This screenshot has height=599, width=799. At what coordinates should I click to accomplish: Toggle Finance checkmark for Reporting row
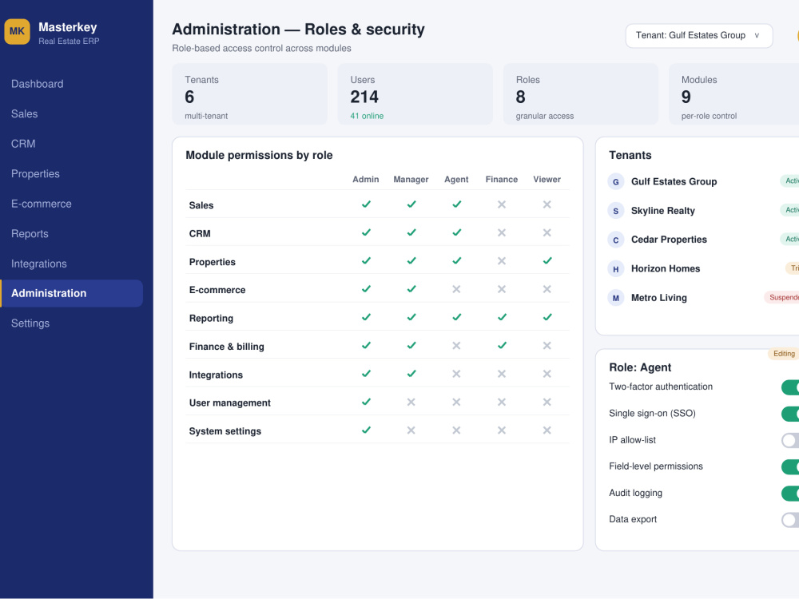(502, 317)
